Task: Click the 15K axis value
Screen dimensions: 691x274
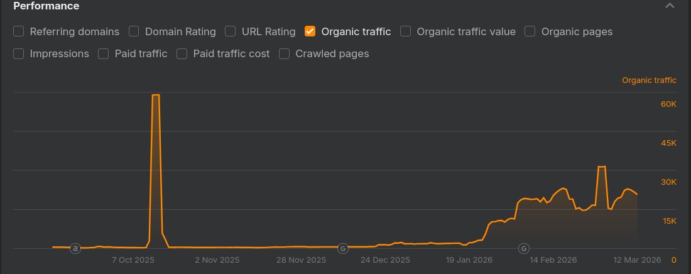Action: pyautogui.click(x=670, y=221)
